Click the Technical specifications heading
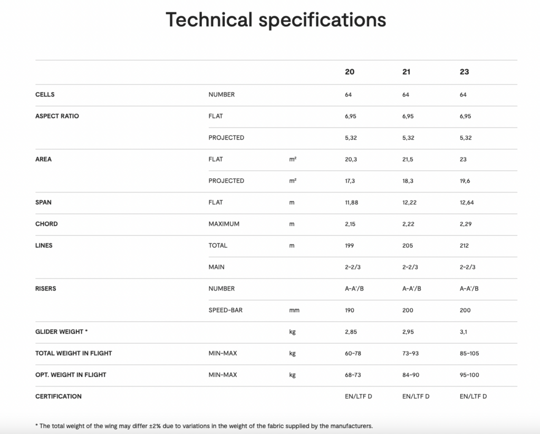The height and width of the screenshot is (434, 540). [x=276, y=20]
